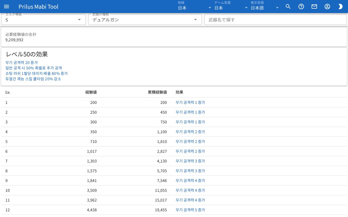Open the ゲーム言語 game language dropdown
This screenshot has width=348, height=217.
click(x=231, y=8)
